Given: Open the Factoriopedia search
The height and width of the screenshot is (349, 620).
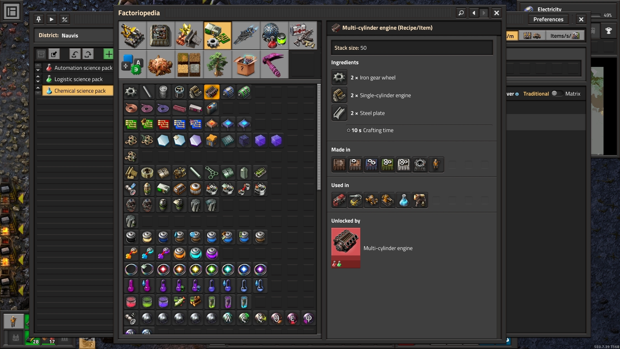Looking at the screenshot, I should tap(461, 13).
